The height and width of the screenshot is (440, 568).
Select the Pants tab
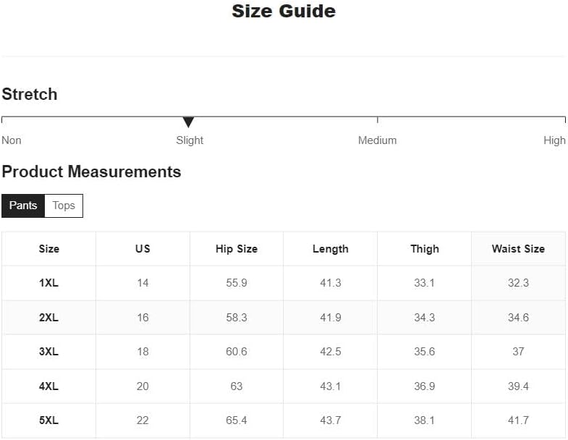(x=23, y=206)
